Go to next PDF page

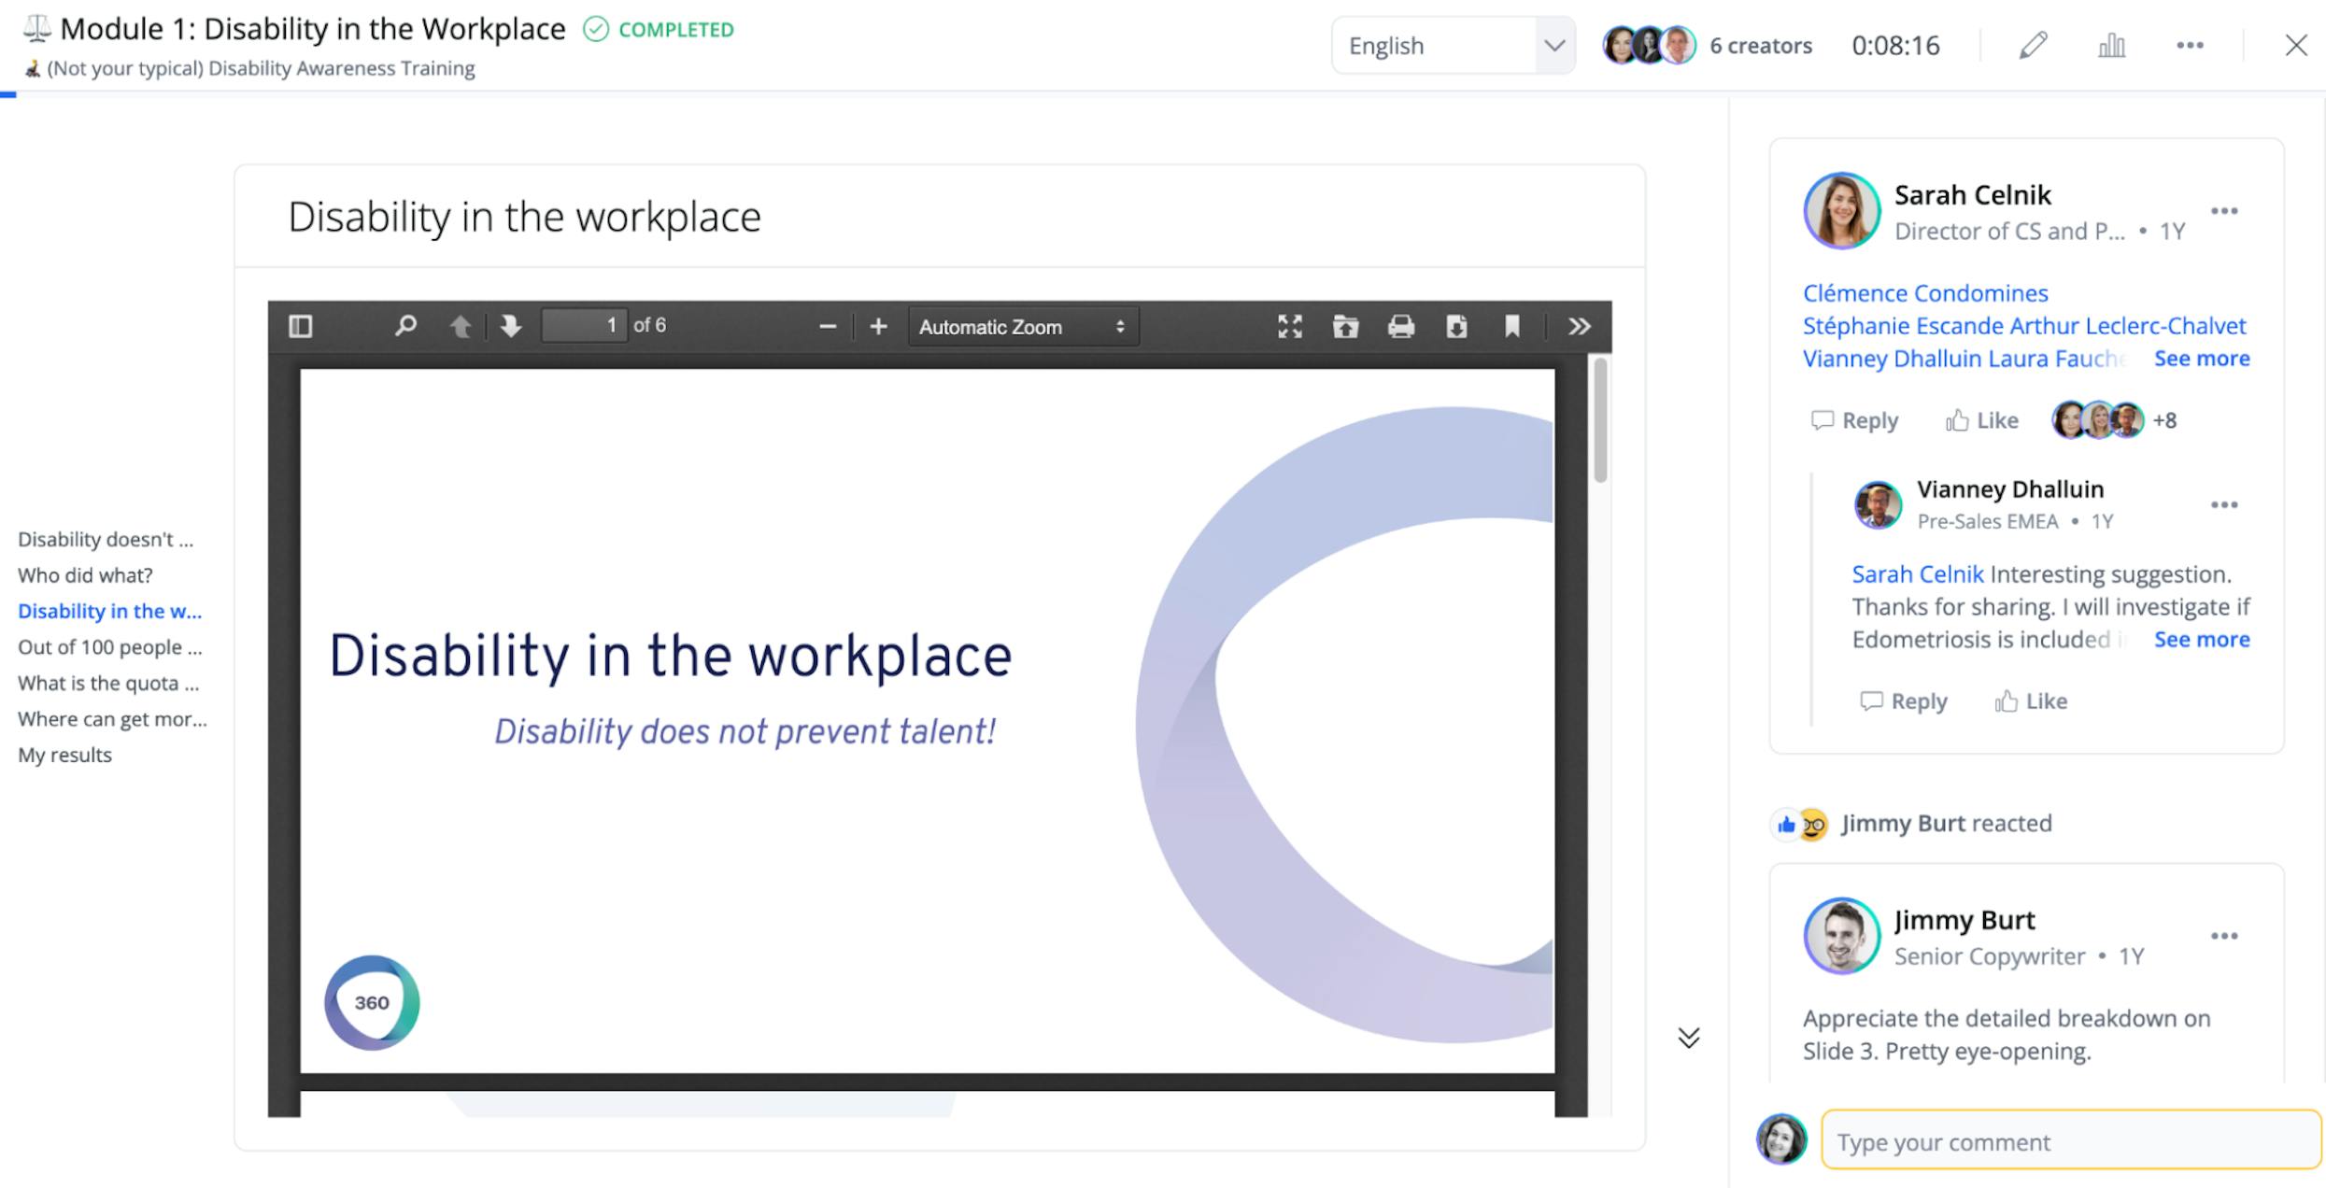pyautogui.click(x=510, y=326)
